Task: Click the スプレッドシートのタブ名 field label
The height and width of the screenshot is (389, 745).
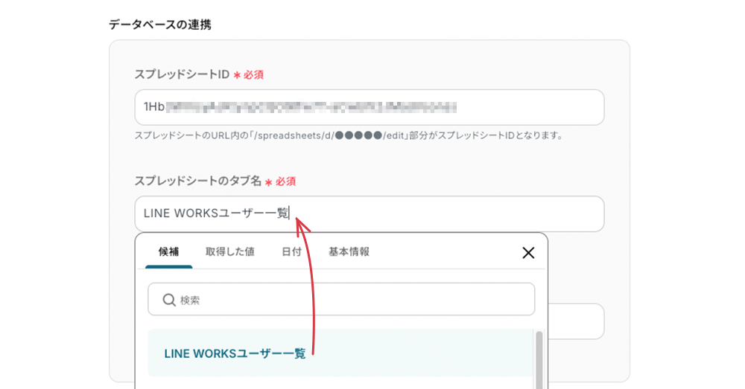Action: coord(197,181)
